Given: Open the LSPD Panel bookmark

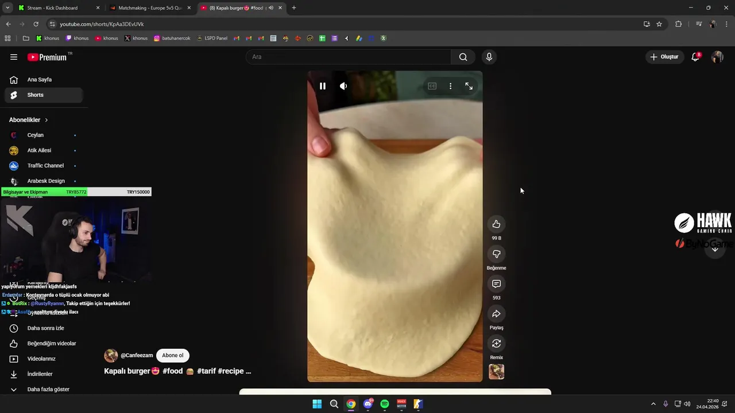Looking at the screenshot, I should click(x=212, y=38).
